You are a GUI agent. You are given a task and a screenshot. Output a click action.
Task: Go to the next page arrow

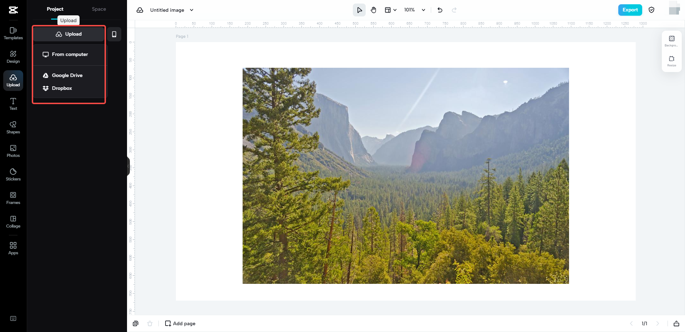point(658,323)
